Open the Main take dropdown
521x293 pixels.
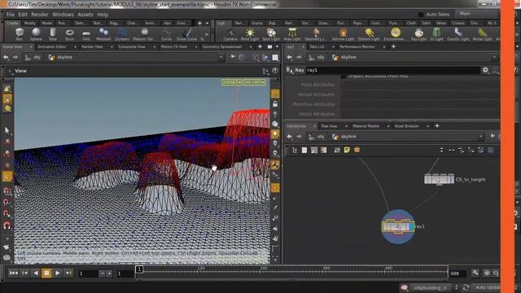tap(477, 14)
